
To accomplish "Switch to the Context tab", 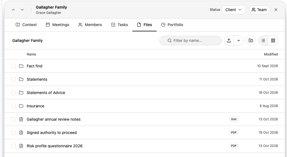I will (26, 25).
